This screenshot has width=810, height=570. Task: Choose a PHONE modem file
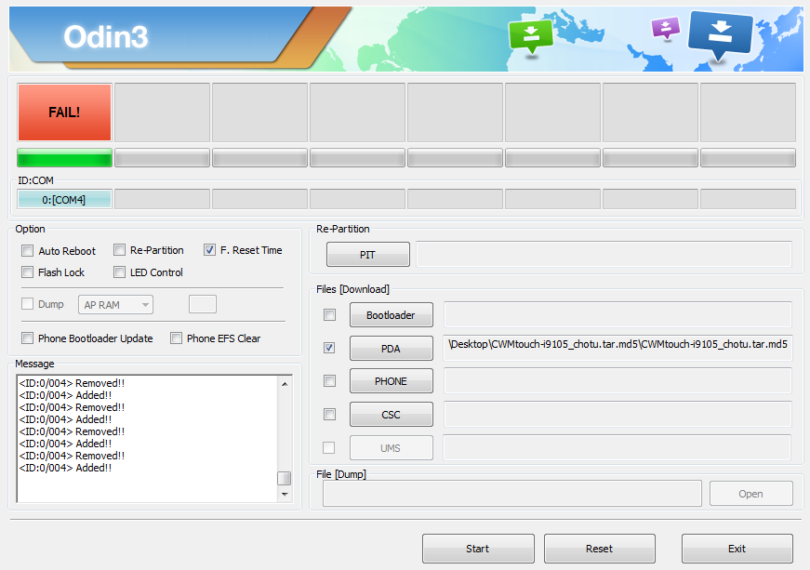(x=392, y=380)
